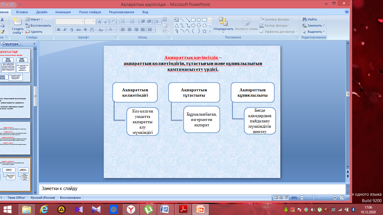The height and width of the screenshot is (215, 383).
Task: Open the Windows Start button
Action: [7, 209]
